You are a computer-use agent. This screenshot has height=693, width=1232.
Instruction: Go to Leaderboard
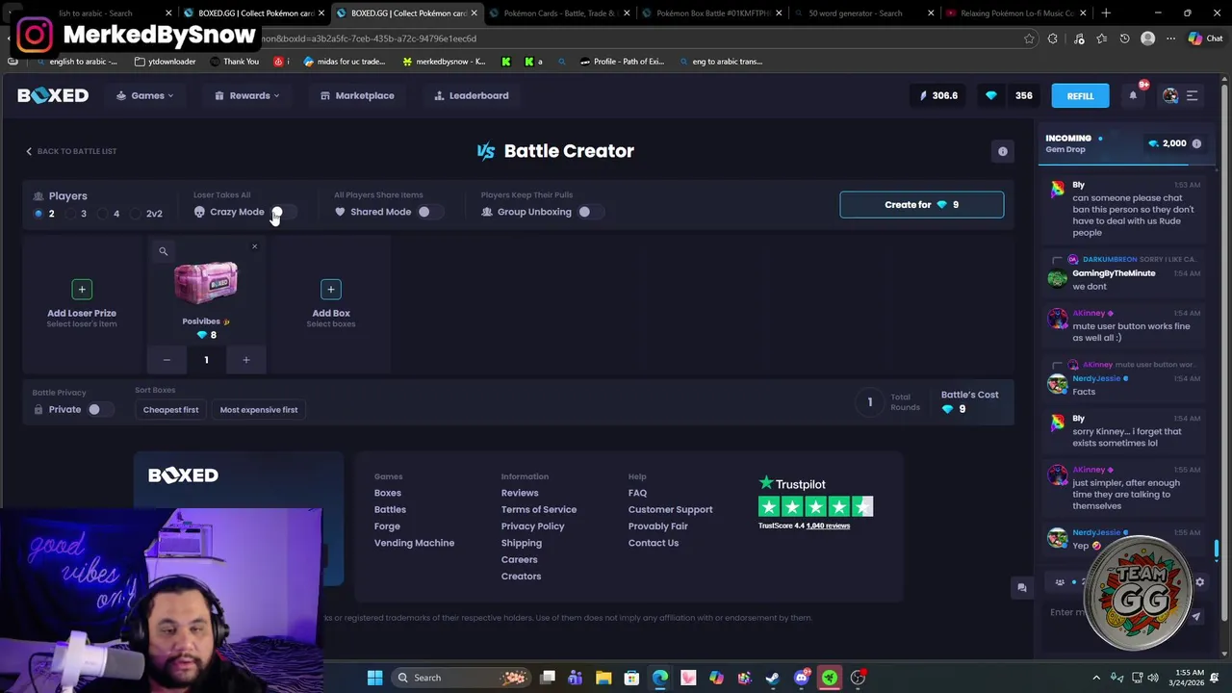pos(472,95)
